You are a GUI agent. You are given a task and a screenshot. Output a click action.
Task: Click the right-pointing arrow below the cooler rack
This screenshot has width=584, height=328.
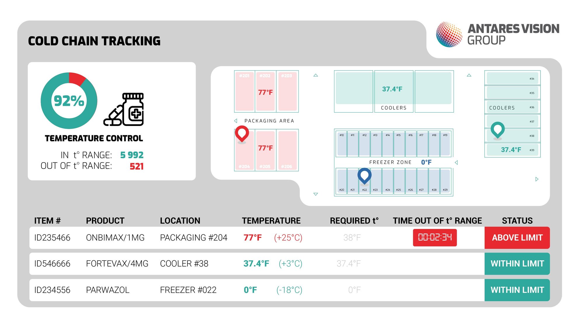(537, 179)
